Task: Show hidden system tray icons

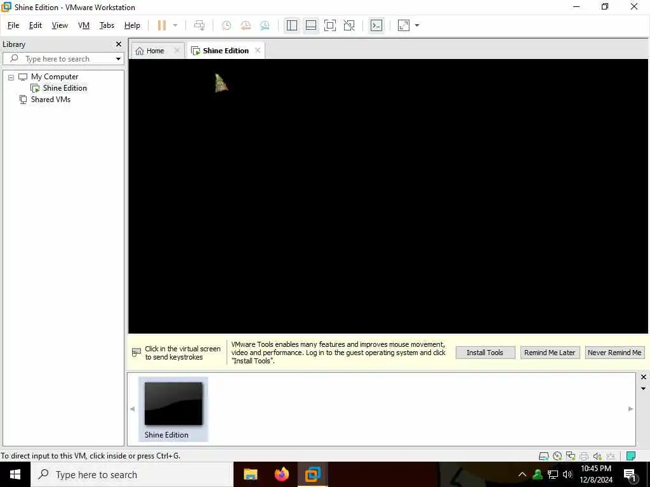Action: point(522,474)
